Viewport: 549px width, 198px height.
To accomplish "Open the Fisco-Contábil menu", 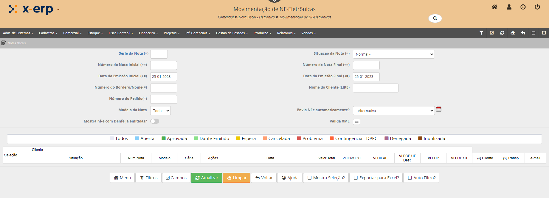I will tap(121, 33).
